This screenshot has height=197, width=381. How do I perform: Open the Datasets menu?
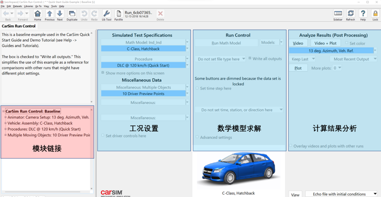tap(17, 6)
